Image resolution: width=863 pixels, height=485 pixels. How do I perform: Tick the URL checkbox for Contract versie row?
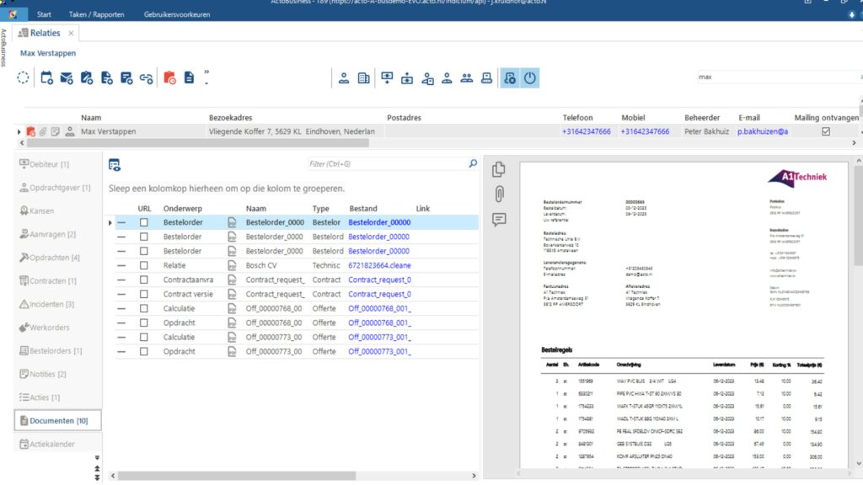143,294
